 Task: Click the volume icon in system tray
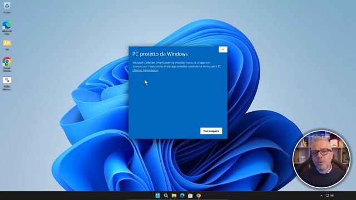click(x=332, y=196)
